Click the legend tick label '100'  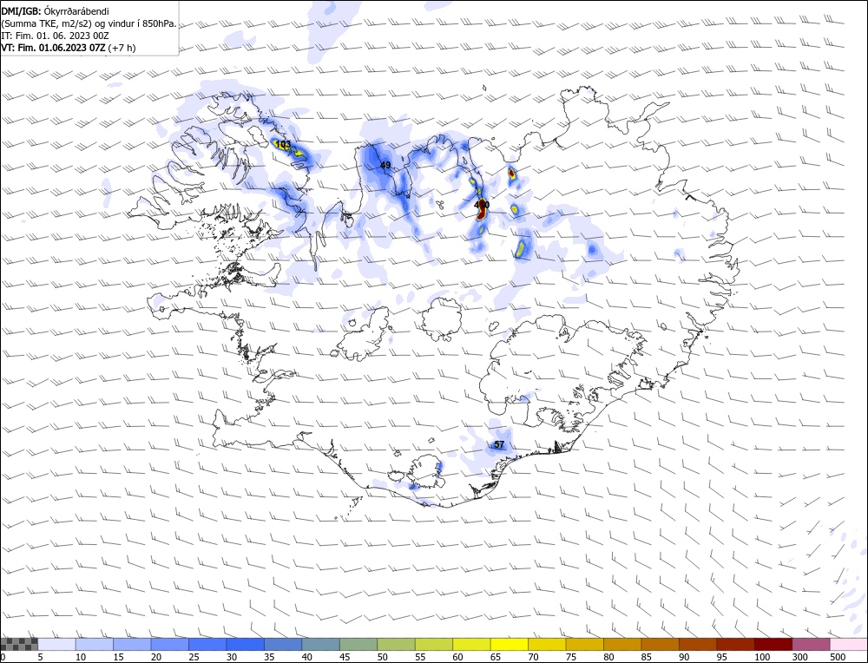pyautogui.click(x=762, y=656)
